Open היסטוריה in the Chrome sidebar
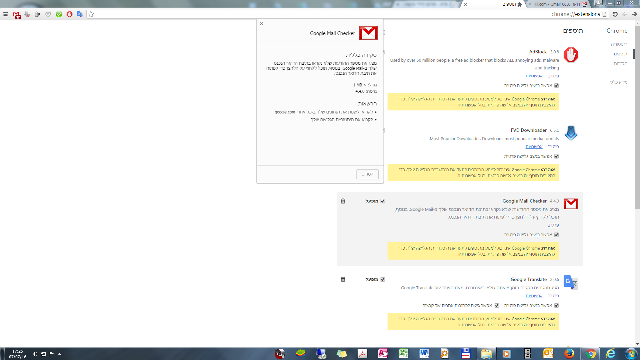This screenshot has height=360, width=640. point(619,44)
